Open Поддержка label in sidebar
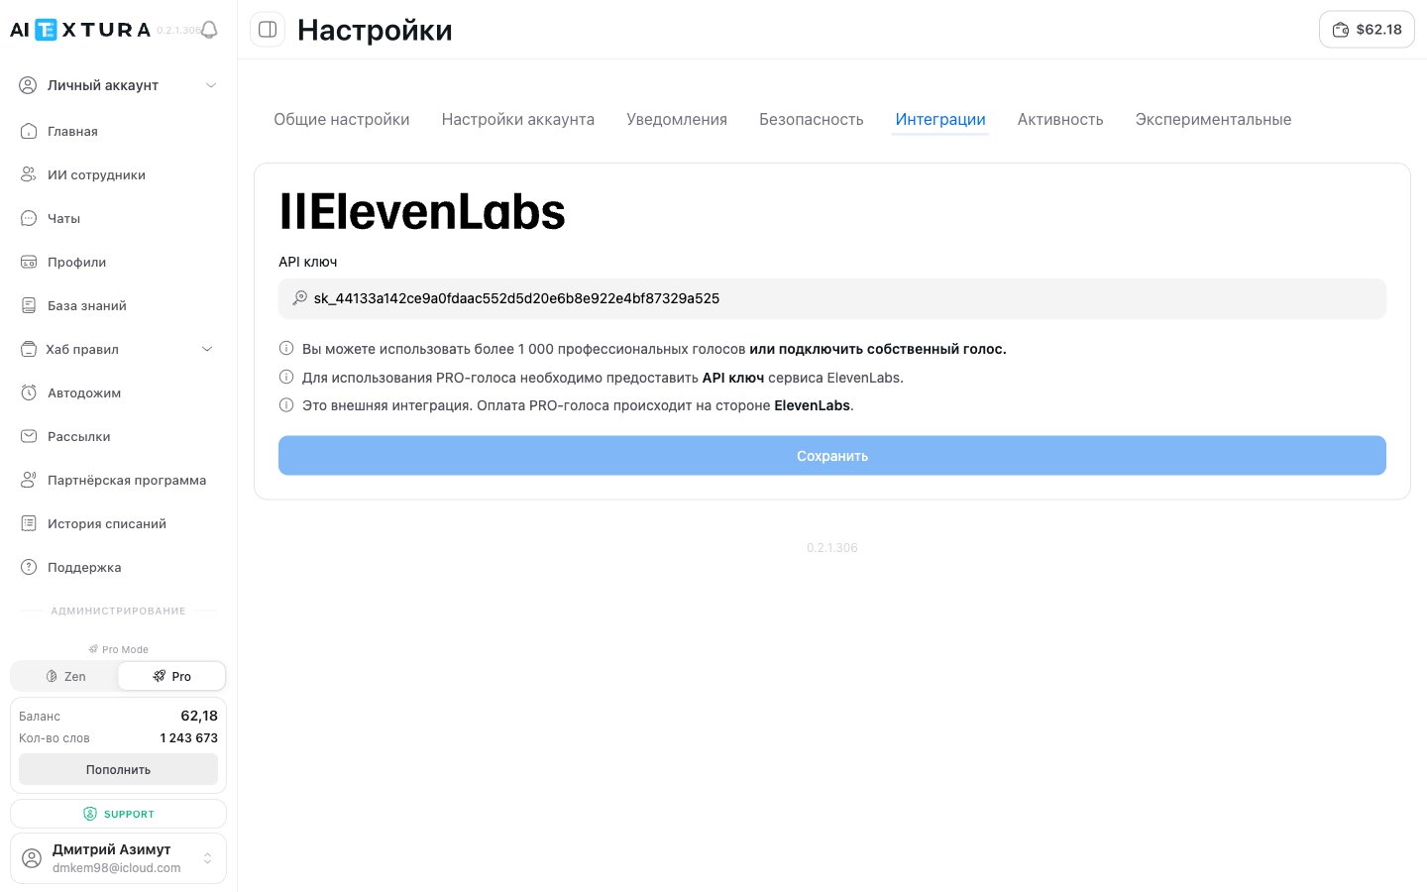Image resolution: width=1427 pixels, height=892 pixels. pos(84,567)
